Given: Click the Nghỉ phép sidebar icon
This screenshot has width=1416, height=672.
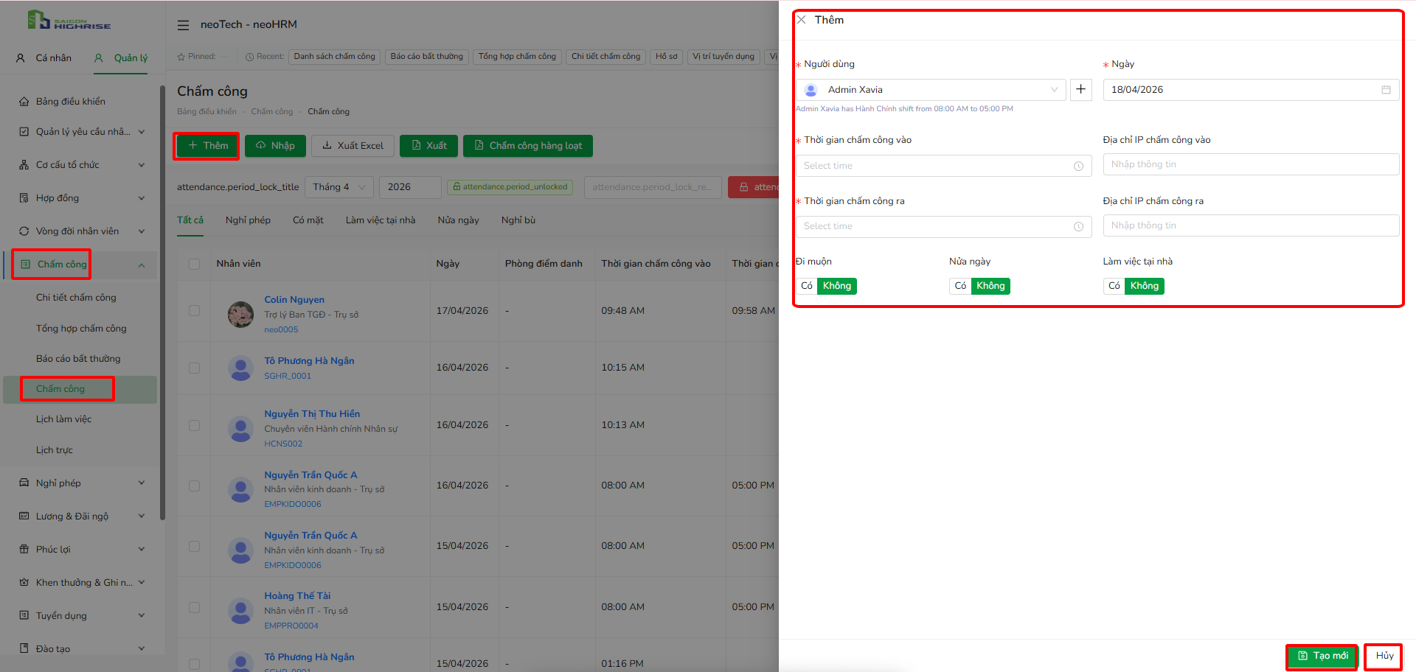Looking at the screenshot, I should [24, 483].
